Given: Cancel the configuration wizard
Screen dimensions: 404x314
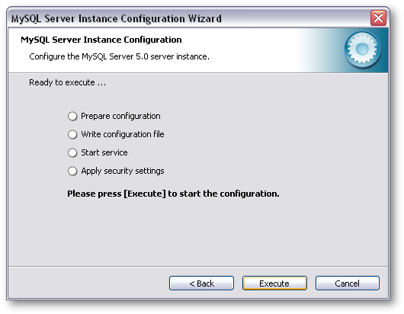Looking at the screenshot, I should point(348,284).
